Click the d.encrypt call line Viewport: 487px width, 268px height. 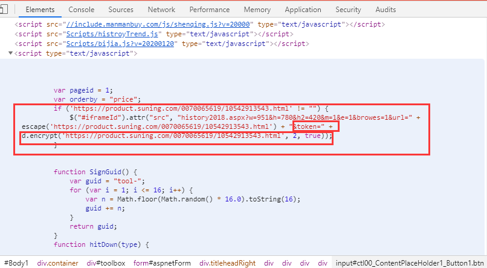click(x=177, y=136)
